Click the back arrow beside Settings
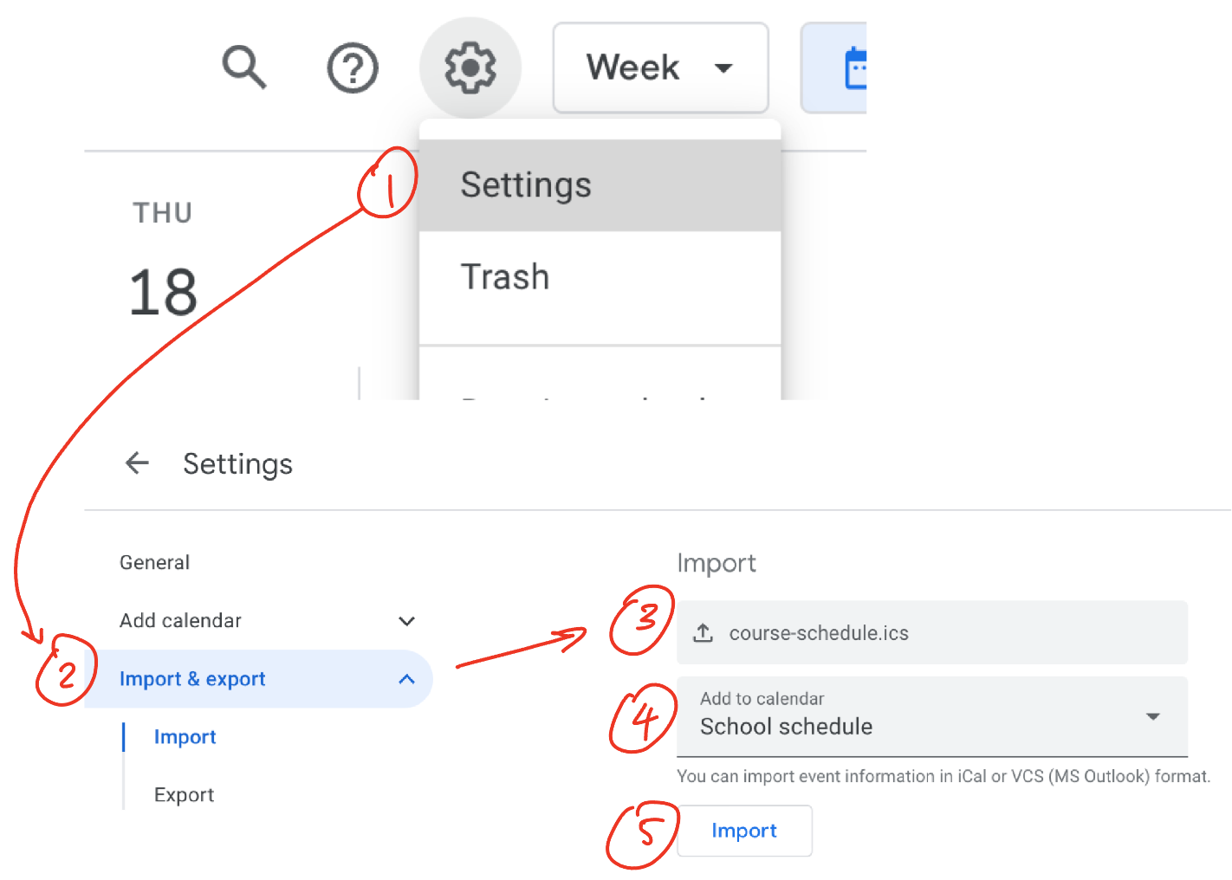The height and width of the screenshot is (880, 1232). (x=137, y=463)
